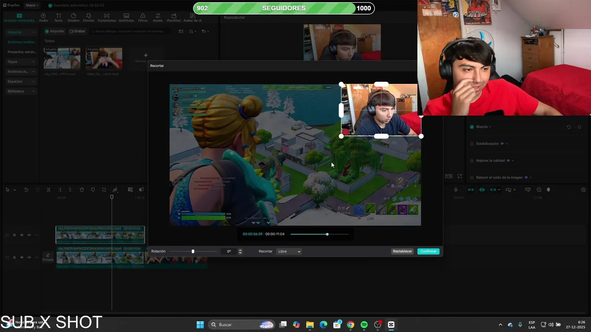
Task: Uncheck the Mezcla checkbox
Action: pos(472,127)
